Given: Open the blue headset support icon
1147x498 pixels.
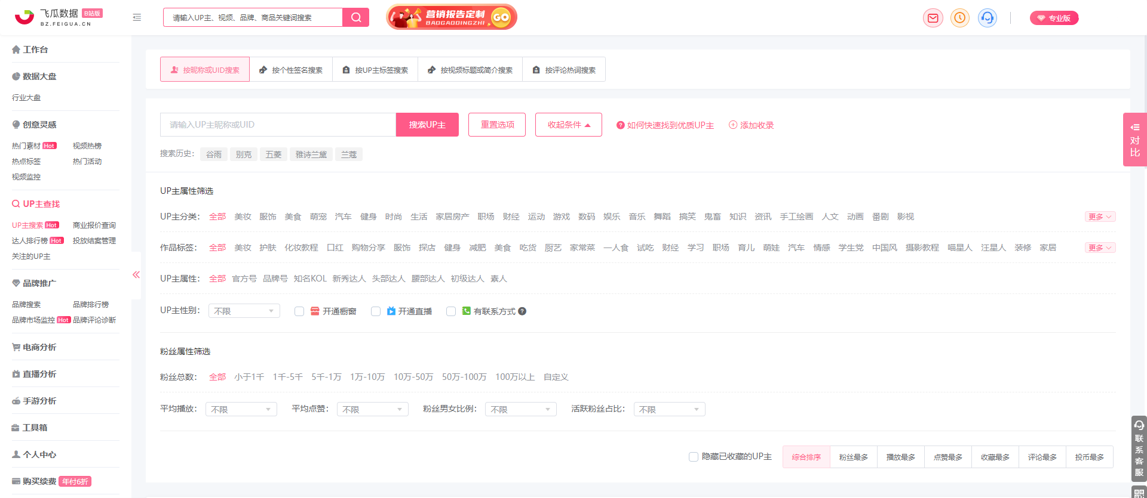Looking at the screenshot, I should [987, 18].
